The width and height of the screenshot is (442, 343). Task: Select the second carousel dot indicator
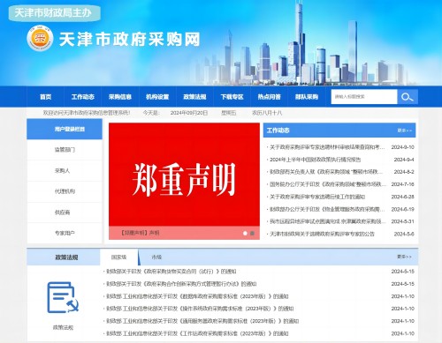(252, 233)
